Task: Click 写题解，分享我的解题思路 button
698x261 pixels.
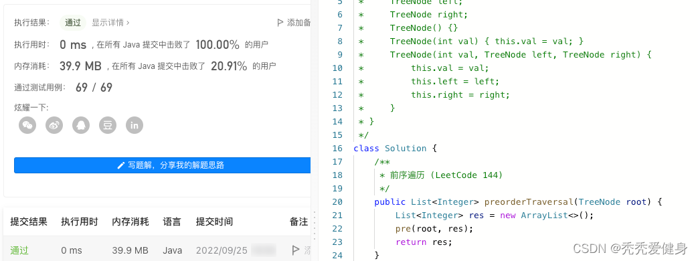Action: (x=162, y=165)
